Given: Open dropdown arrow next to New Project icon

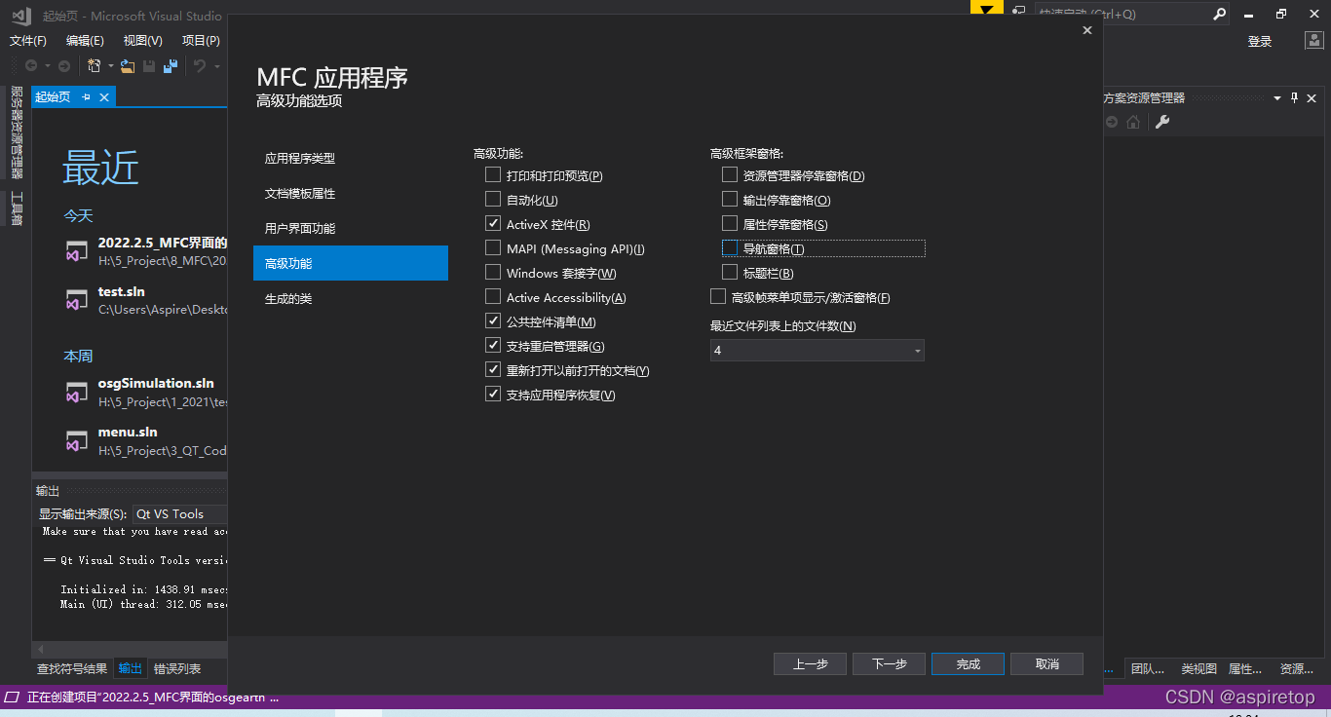Looking at the screenshot, I should (x=110, y=66).
